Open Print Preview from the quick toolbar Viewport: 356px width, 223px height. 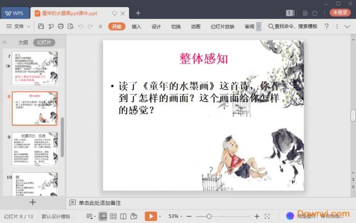tap(71, 26)
